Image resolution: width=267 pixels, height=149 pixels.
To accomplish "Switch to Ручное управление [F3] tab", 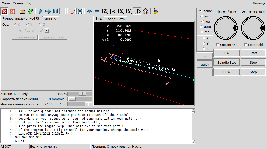I will [x=22, y=18].
